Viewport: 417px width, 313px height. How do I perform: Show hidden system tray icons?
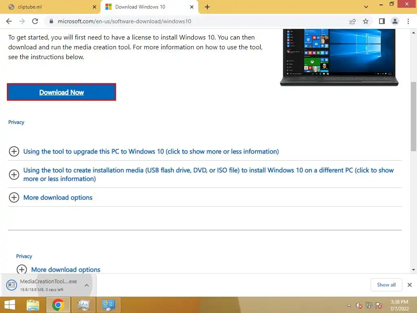pyautogui.click(x=349, y=305)
